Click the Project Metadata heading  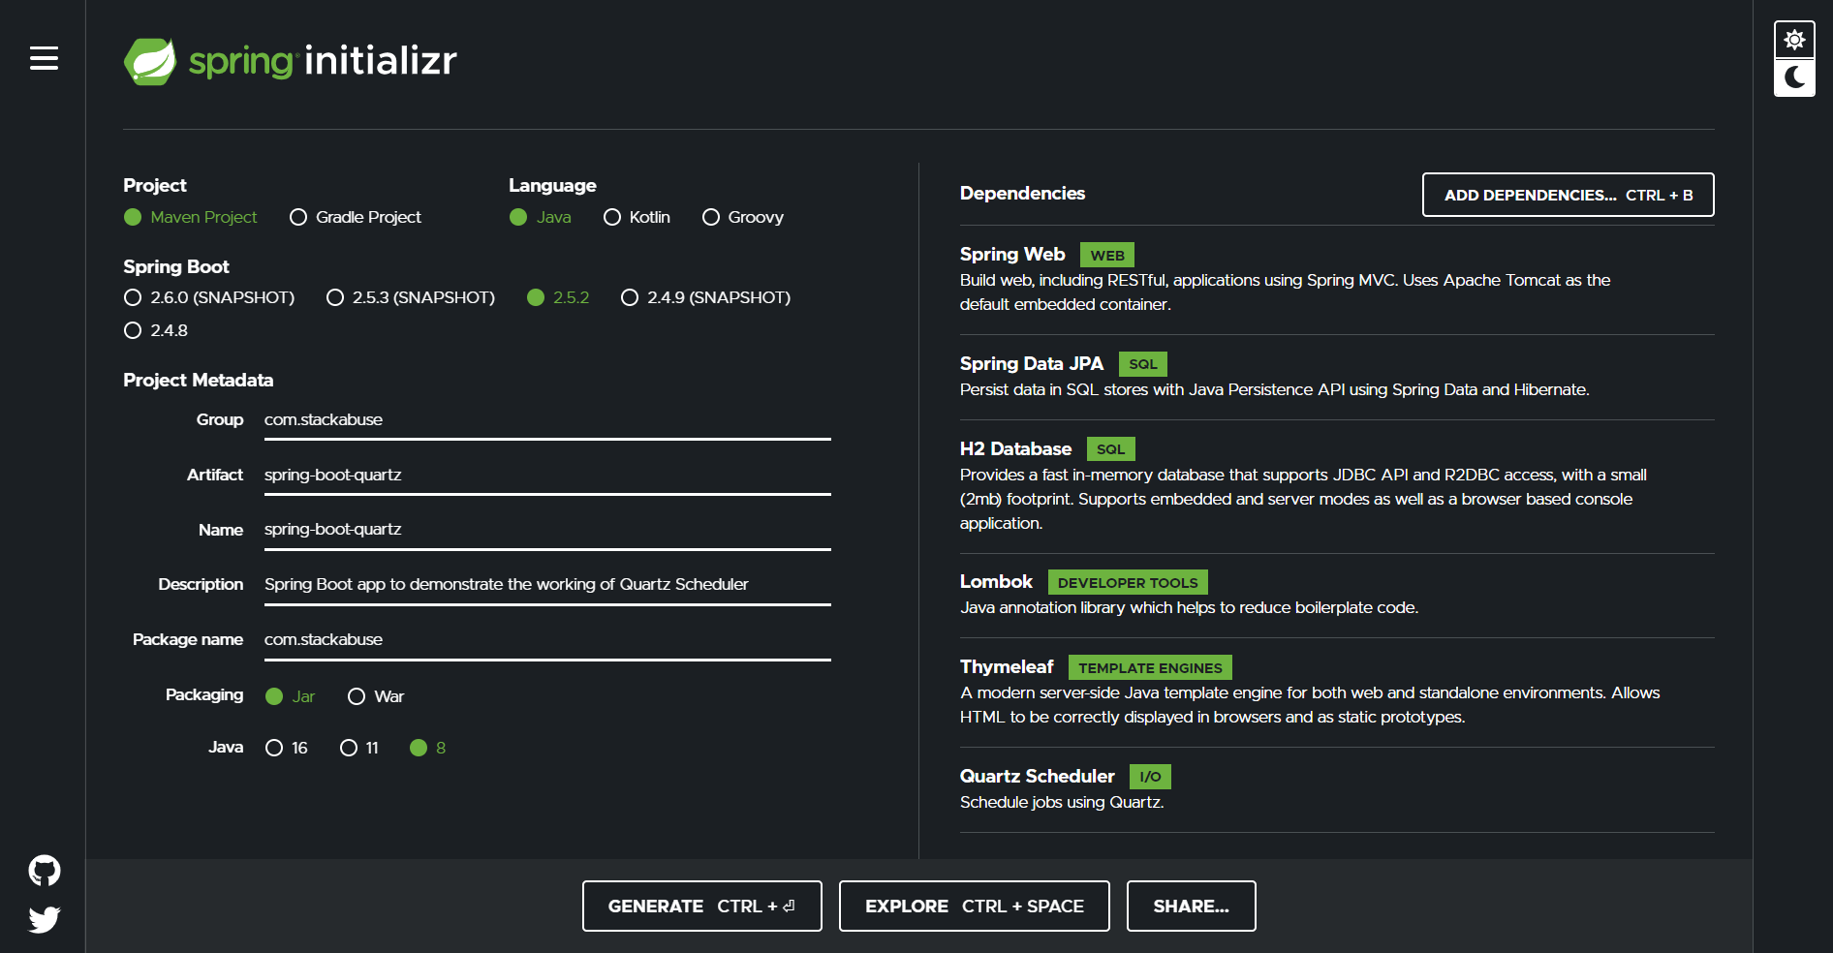coord(199,381)
